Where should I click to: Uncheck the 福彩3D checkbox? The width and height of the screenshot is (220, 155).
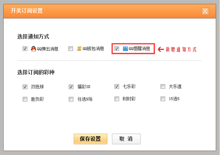[x=71, y=87]
